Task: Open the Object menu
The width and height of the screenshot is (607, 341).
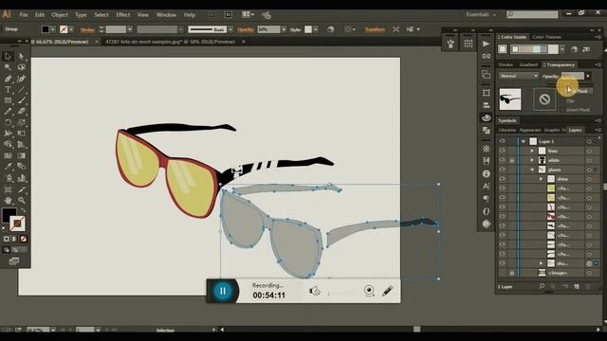Action: click(60, 15)
